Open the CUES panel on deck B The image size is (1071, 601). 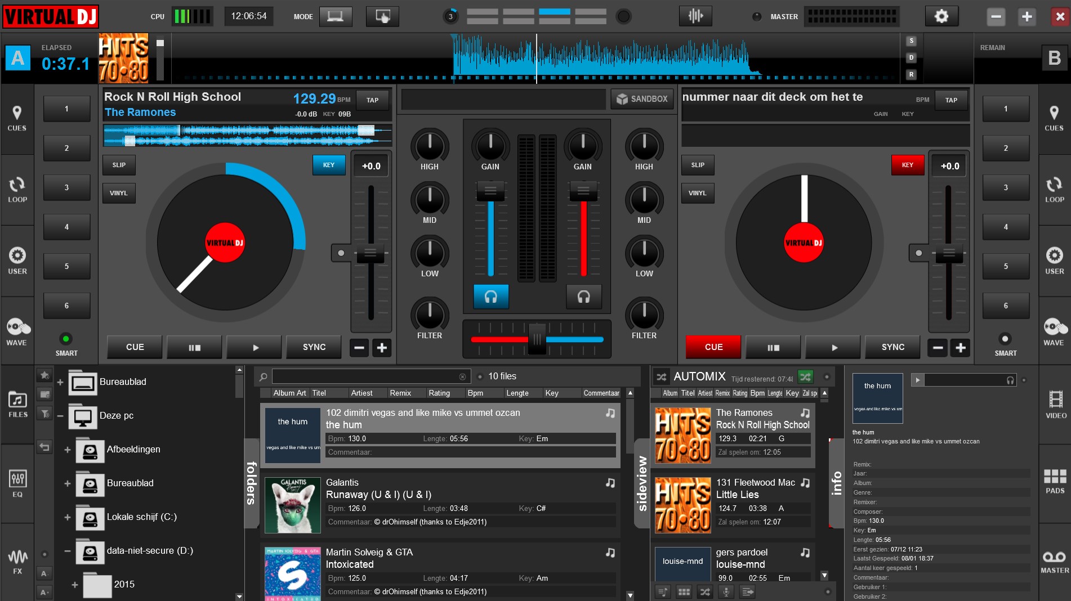1054,119
